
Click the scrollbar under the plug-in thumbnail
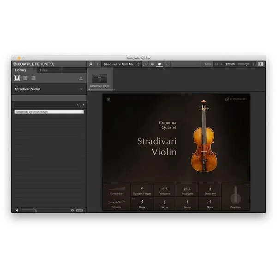pos(102,90)
